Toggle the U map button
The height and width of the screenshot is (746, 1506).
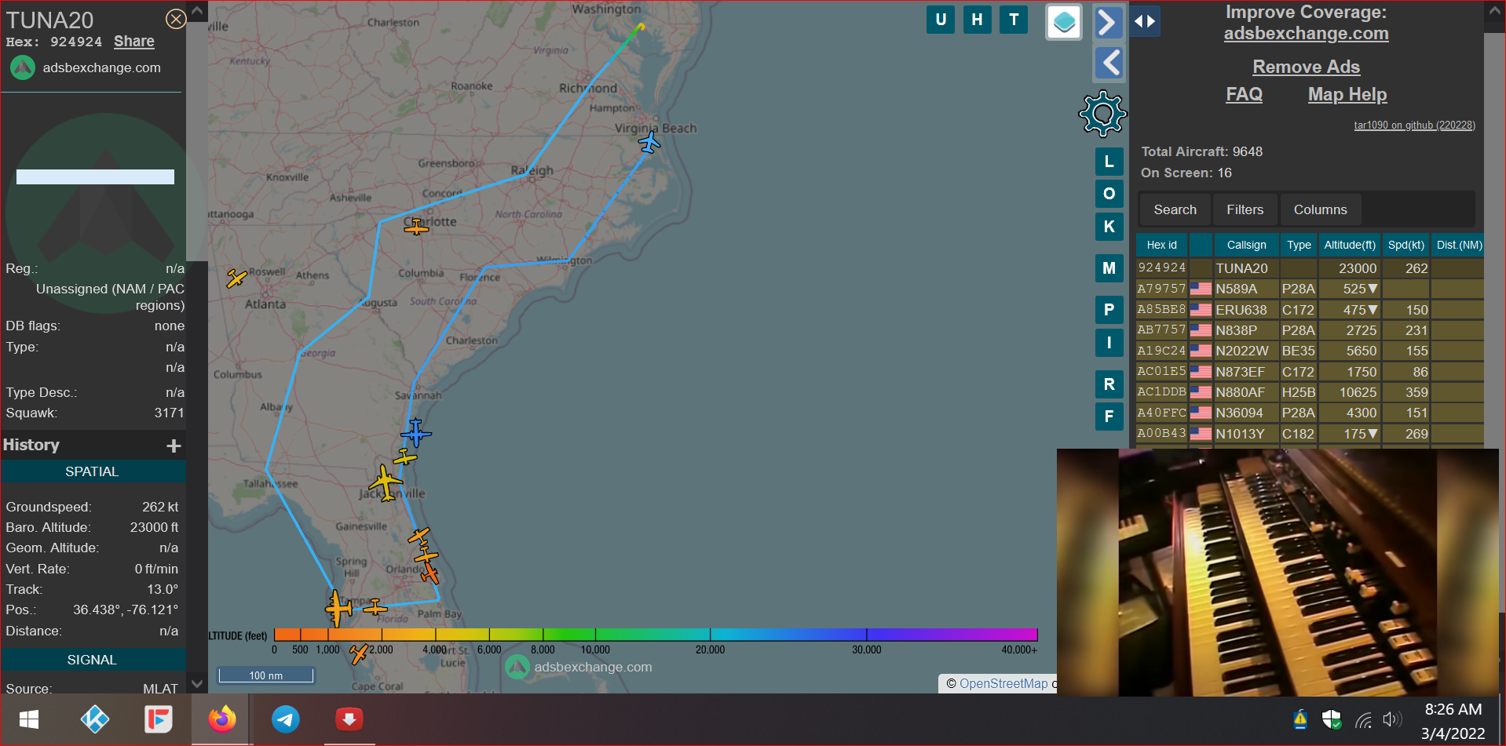click(941, 20)
